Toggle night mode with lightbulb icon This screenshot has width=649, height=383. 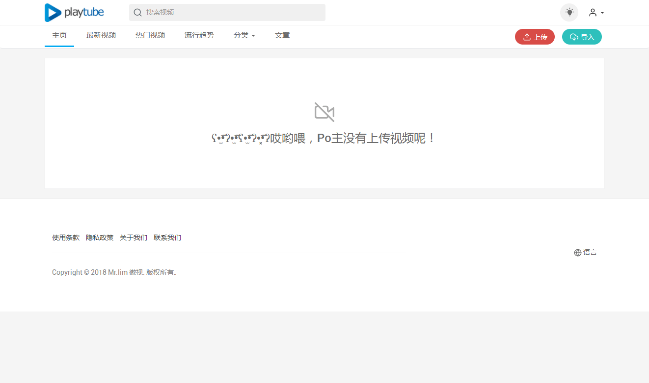pyautogui.click(x=569, y=13)
